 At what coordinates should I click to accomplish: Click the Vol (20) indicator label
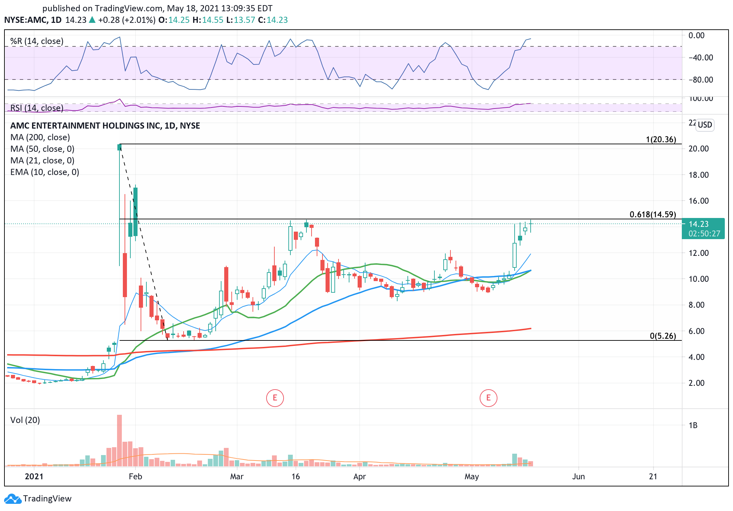[x=25, y=420]
